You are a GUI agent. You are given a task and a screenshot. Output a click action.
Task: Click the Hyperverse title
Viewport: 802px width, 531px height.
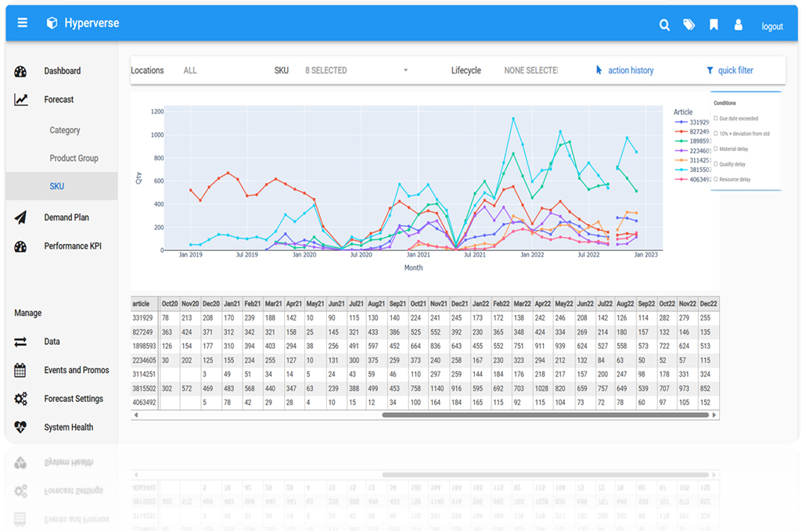92,23
